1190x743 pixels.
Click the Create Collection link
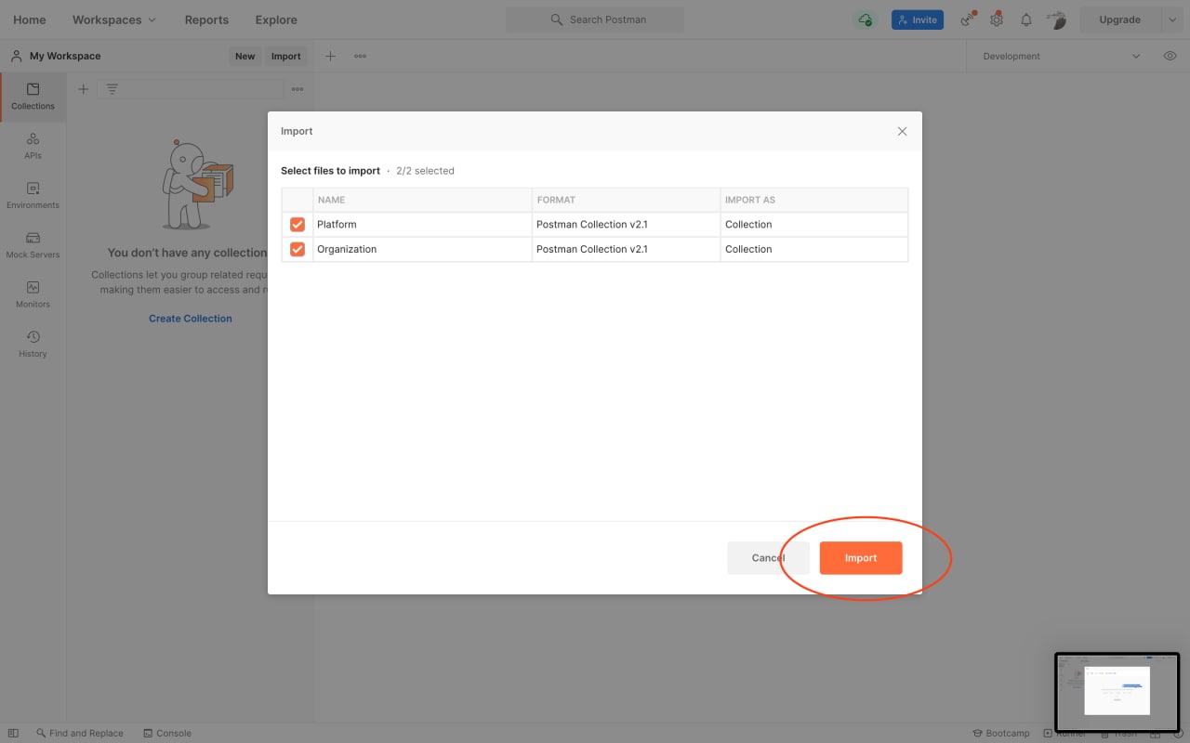tap(191, 319)
